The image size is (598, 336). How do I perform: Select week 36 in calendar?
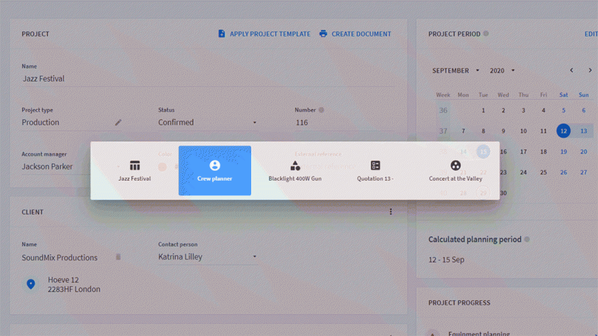click(x=443, y=110)
